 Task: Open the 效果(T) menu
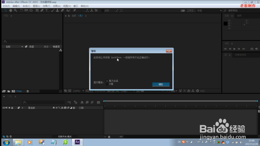click(47, 6)
